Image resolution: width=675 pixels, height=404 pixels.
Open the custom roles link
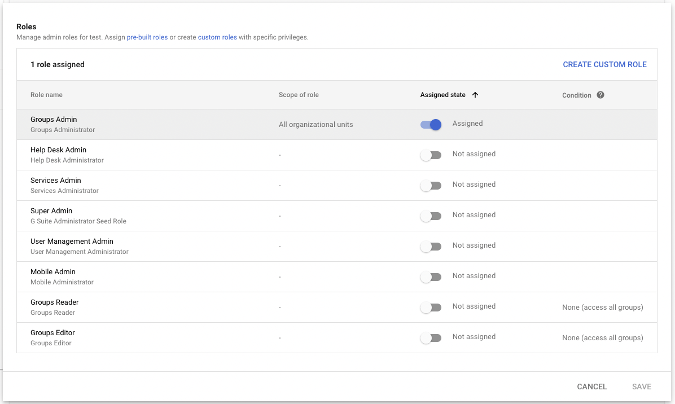217,37
